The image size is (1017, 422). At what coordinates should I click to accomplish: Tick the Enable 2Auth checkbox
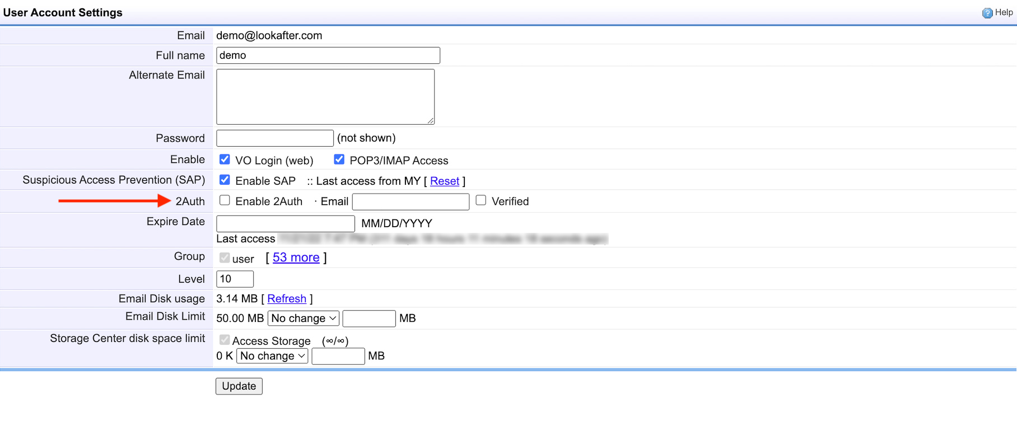click(x=225, y=200)
